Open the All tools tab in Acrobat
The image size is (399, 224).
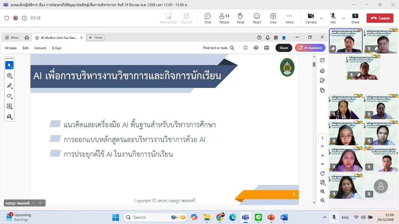11,48
